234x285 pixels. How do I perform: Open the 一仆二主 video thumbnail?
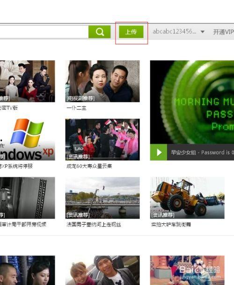102,81
